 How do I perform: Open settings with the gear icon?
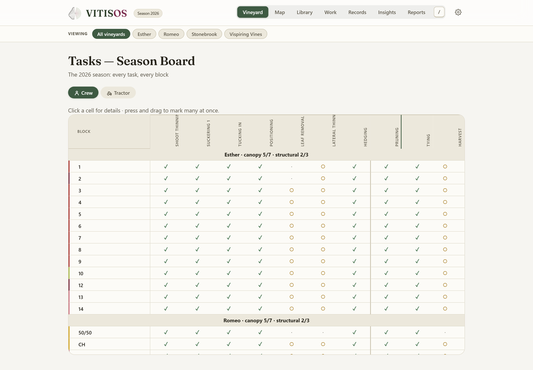click(x=458, y=12)
